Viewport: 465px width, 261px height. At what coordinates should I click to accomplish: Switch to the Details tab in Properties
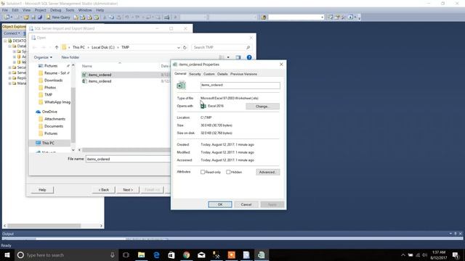click(222, 74)
